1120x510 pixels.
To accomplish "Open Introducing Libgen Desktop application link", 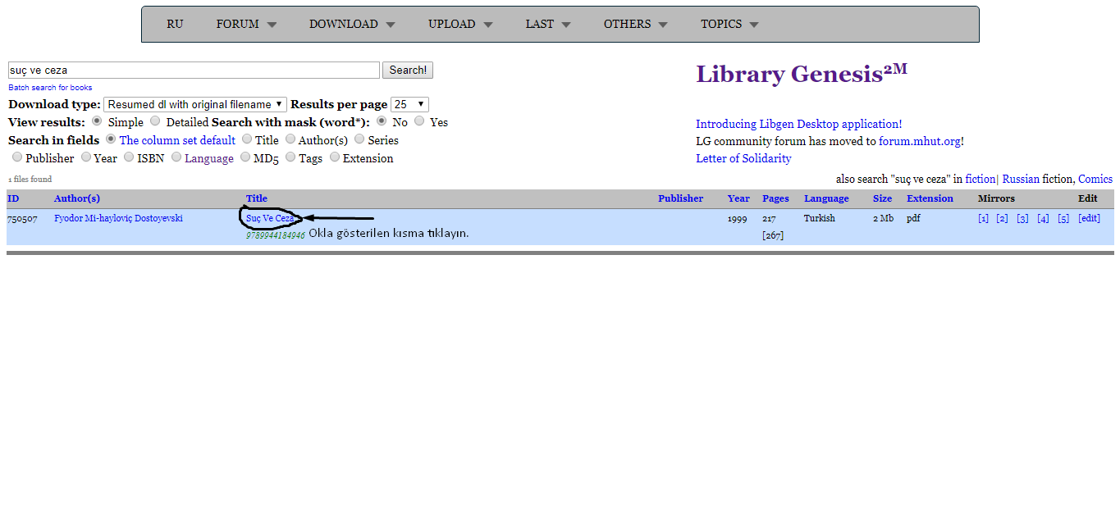I will coord(799,124).
